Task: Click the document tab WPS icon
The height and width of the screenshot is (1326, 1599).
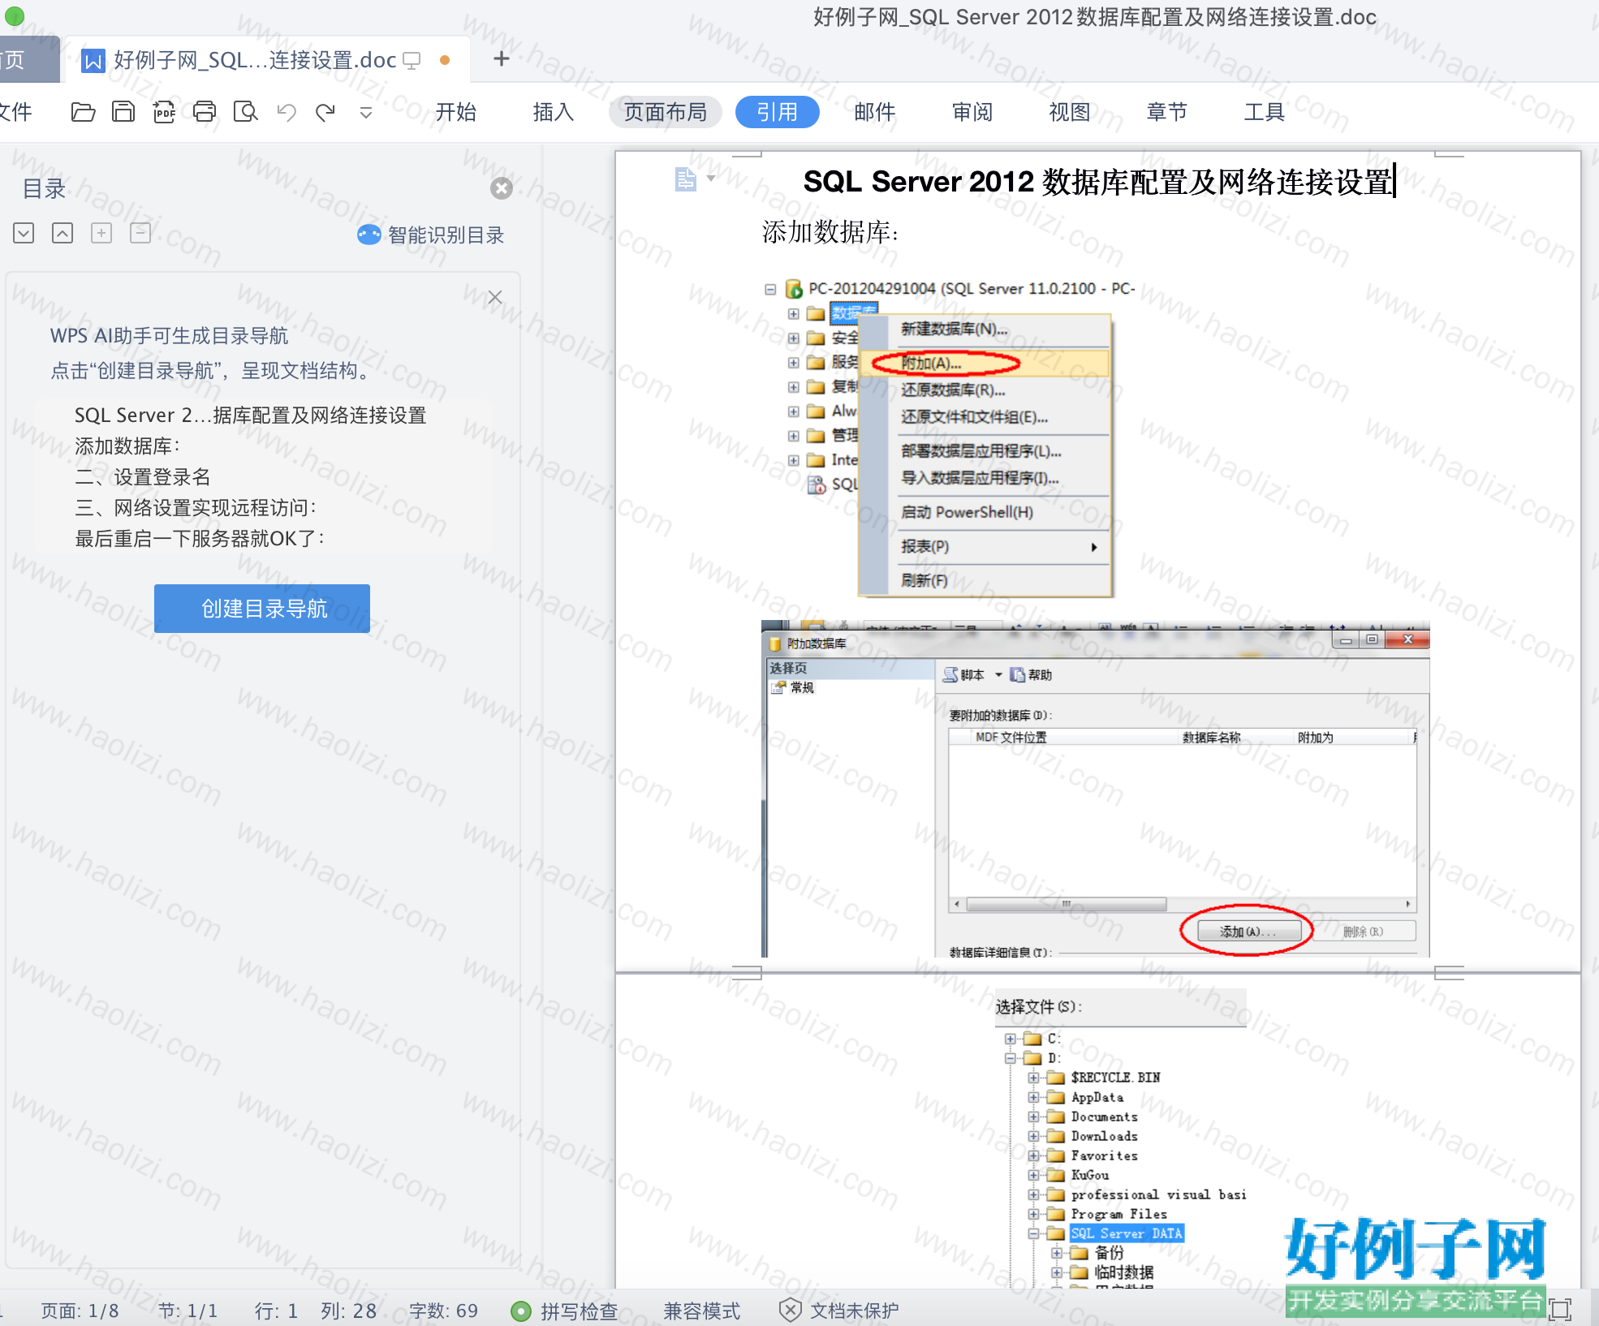Action: (93, 61)
